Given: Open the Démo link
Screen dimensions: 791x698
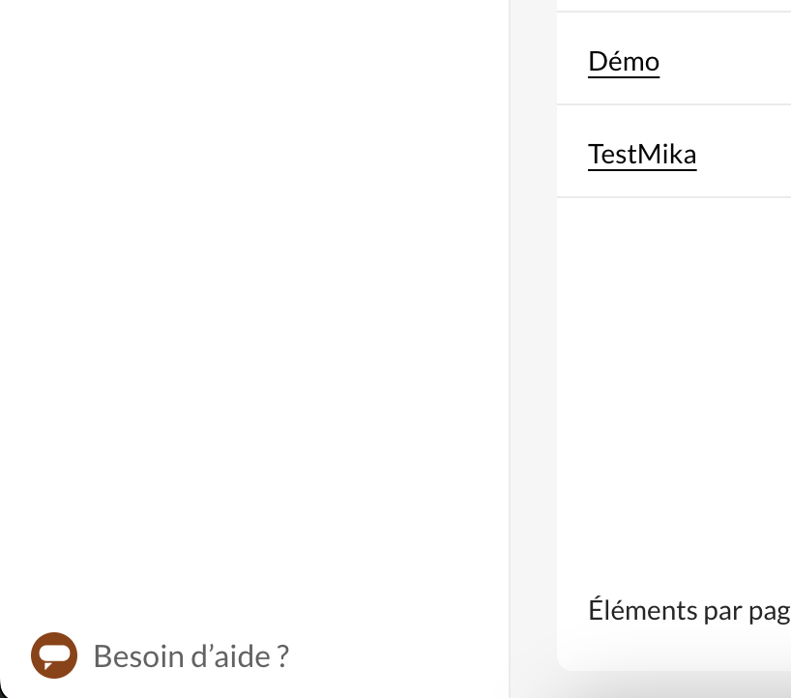Looking at the screenshot, I should (x=624, y=62).
